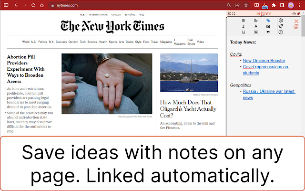The image size is (305, 191).
Task: Insert a hyperlink with the blue link icon
Action: (x=268, y=21)
